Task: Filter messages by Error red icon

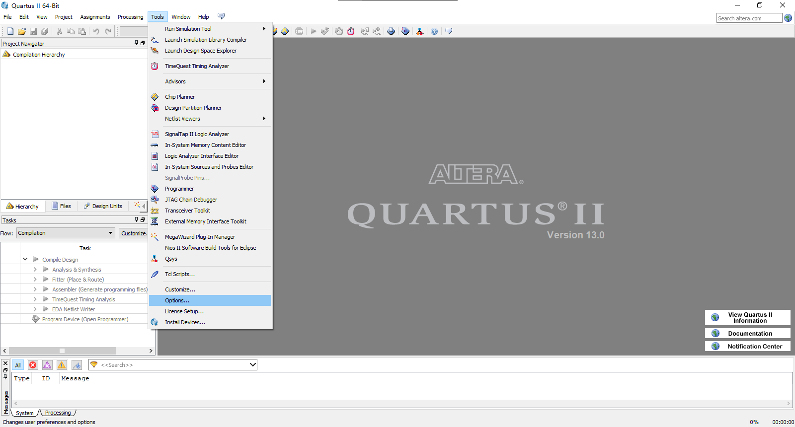Action: (33, 365)
